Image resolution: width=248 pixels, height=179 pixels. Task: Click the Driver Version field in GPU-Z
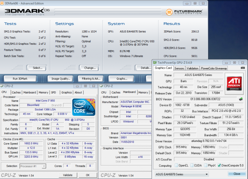coord(208,141)
